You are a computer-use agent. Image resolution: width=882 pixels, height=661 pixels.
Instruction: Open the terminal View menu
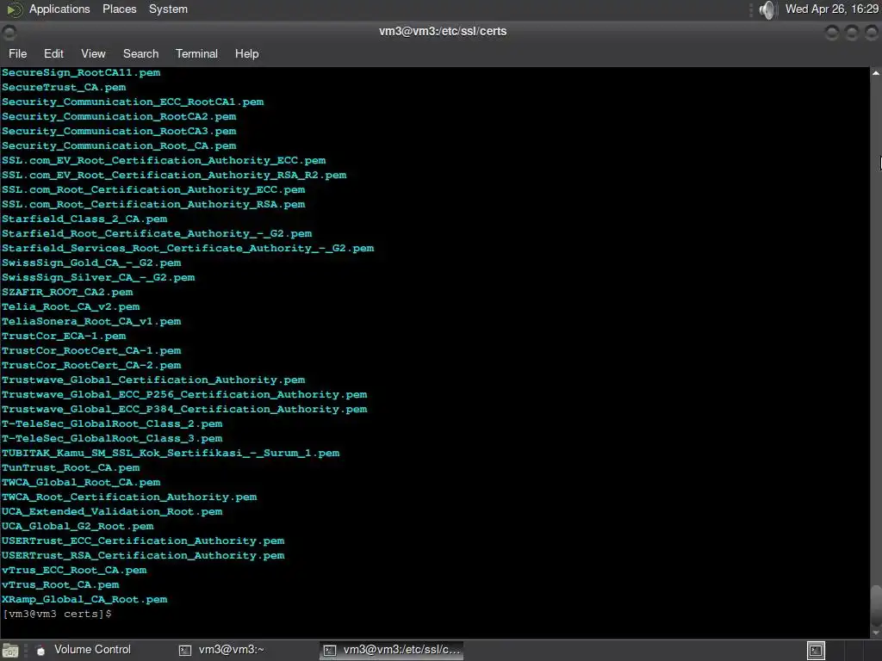tap(93, 53)
